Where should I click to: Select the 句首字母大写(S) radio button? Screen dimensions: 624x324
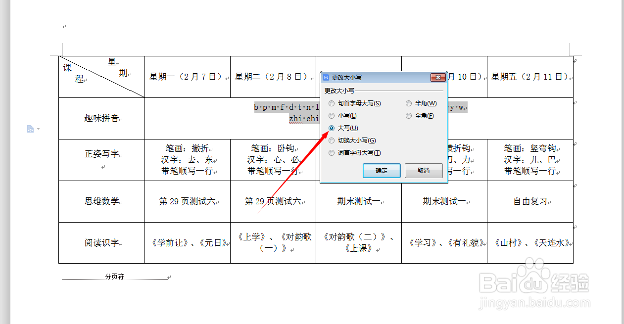(x=332, y=103)
